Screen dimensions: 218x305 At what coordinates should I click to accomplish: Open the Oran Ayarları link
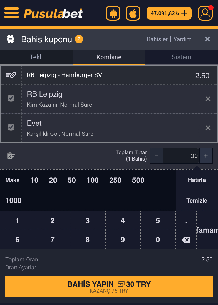tap(21, 268)
